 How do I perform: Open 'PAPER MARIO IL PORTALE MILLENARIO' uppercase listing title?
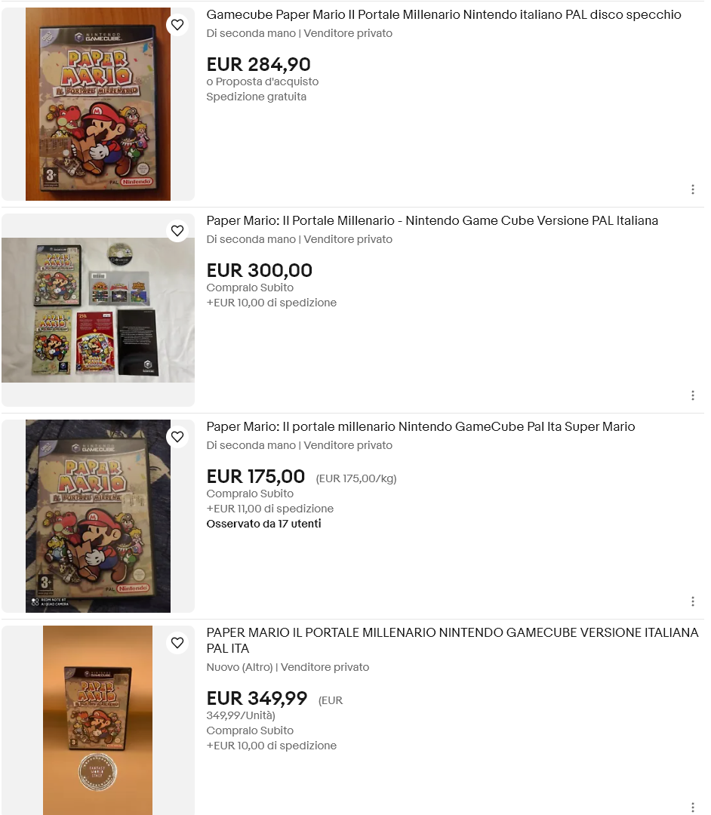[x=452, y=641]
